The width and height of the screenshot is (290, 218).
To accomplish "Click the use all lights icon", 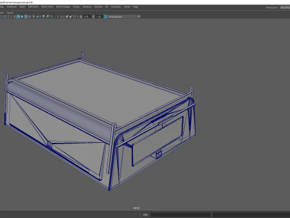I will point(34,16).
